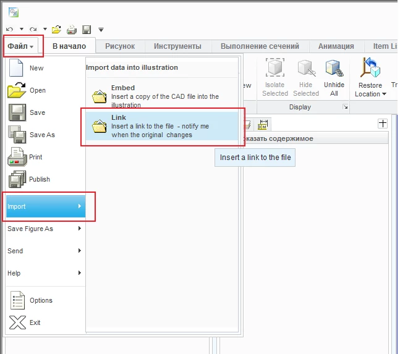Viewport: 400px width, 354px height.
Task: Click the Unhide All button
Action: (x=334, y=77)
